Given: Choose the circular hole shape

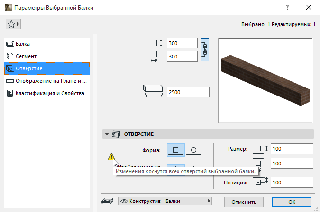Looking at the screenshot, I should 194,150.
